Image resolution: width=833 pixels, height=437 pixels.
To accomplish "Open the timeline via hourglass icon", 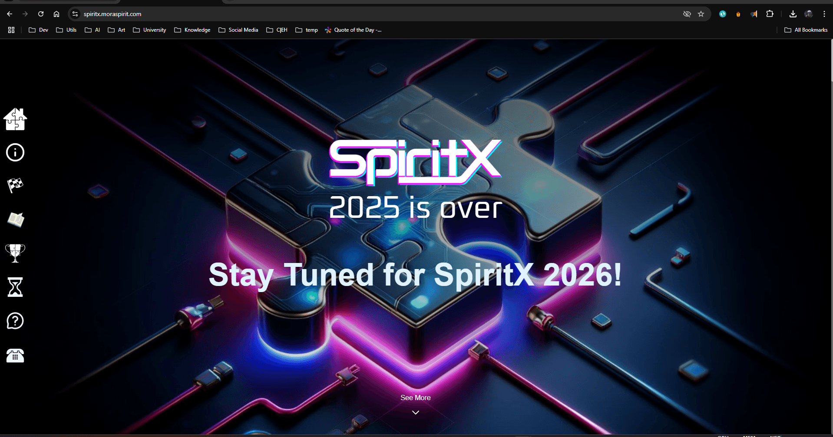I will [15, 287].
